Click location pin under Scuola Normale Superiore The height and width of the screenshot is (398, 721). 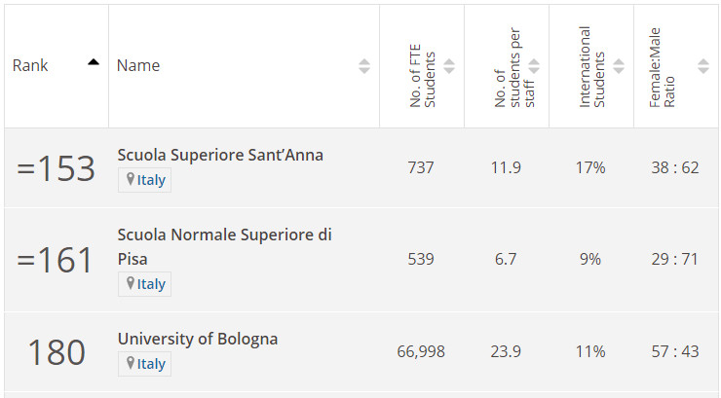pyautogui.click(x=131, y=283)
